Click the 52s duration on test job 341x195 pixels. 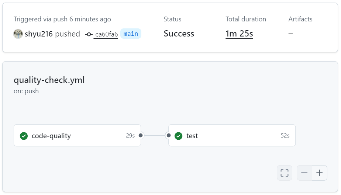(x=285, y=136)
